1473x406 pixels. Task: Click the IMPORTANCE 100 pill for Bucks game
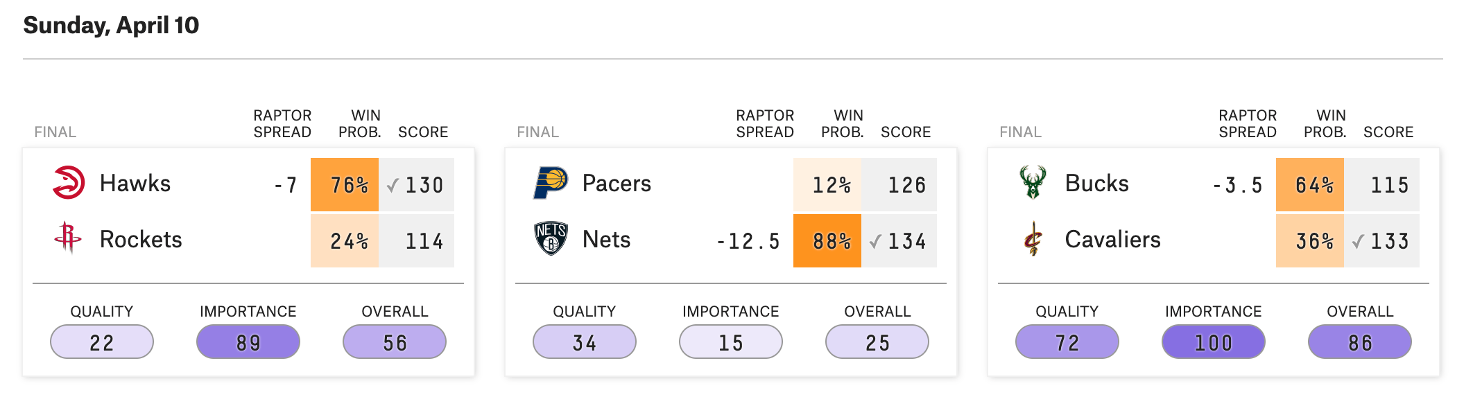click(x=1213, y=342)
